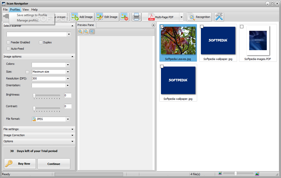Screen dimensions: 281x178
Task: Open the Resolution (DPI) dropdown
Action: tap(68, 78)
